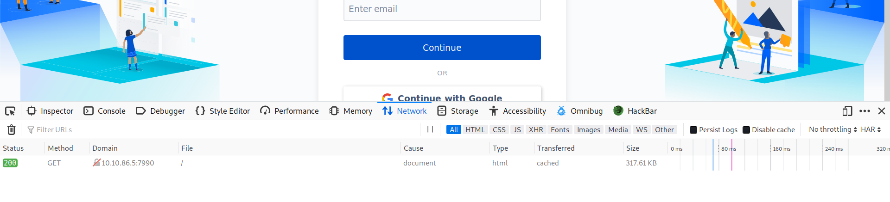This screenshot has height=202, width=890.
Task: Open the Omnibug panel
Action: 580,111
